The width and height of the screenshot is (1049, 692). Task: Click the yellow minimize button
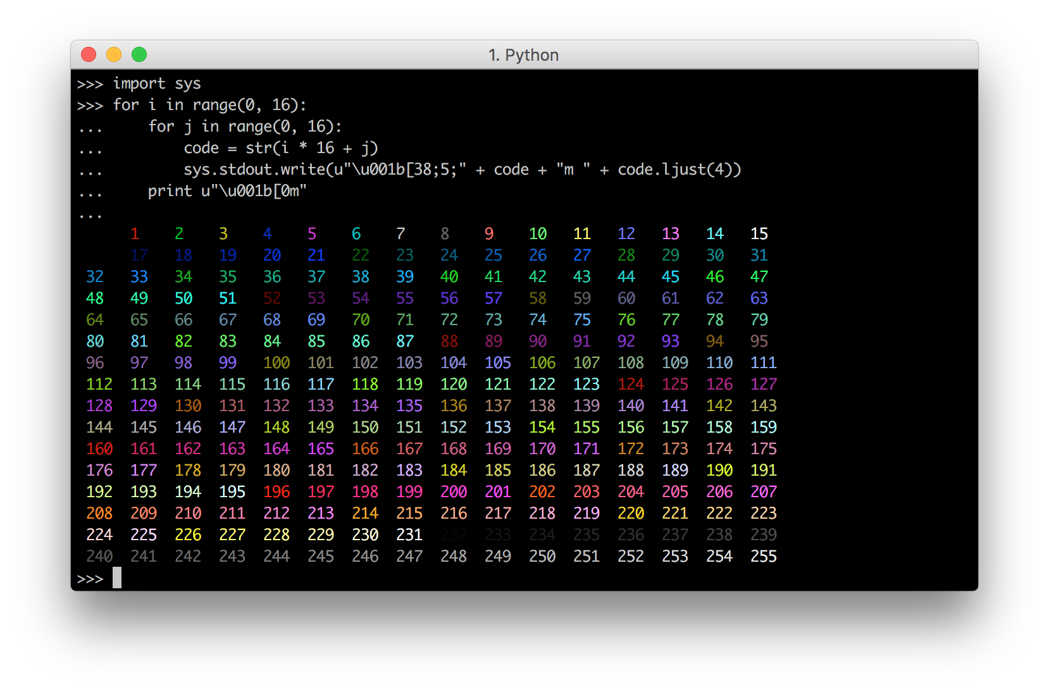114,54
